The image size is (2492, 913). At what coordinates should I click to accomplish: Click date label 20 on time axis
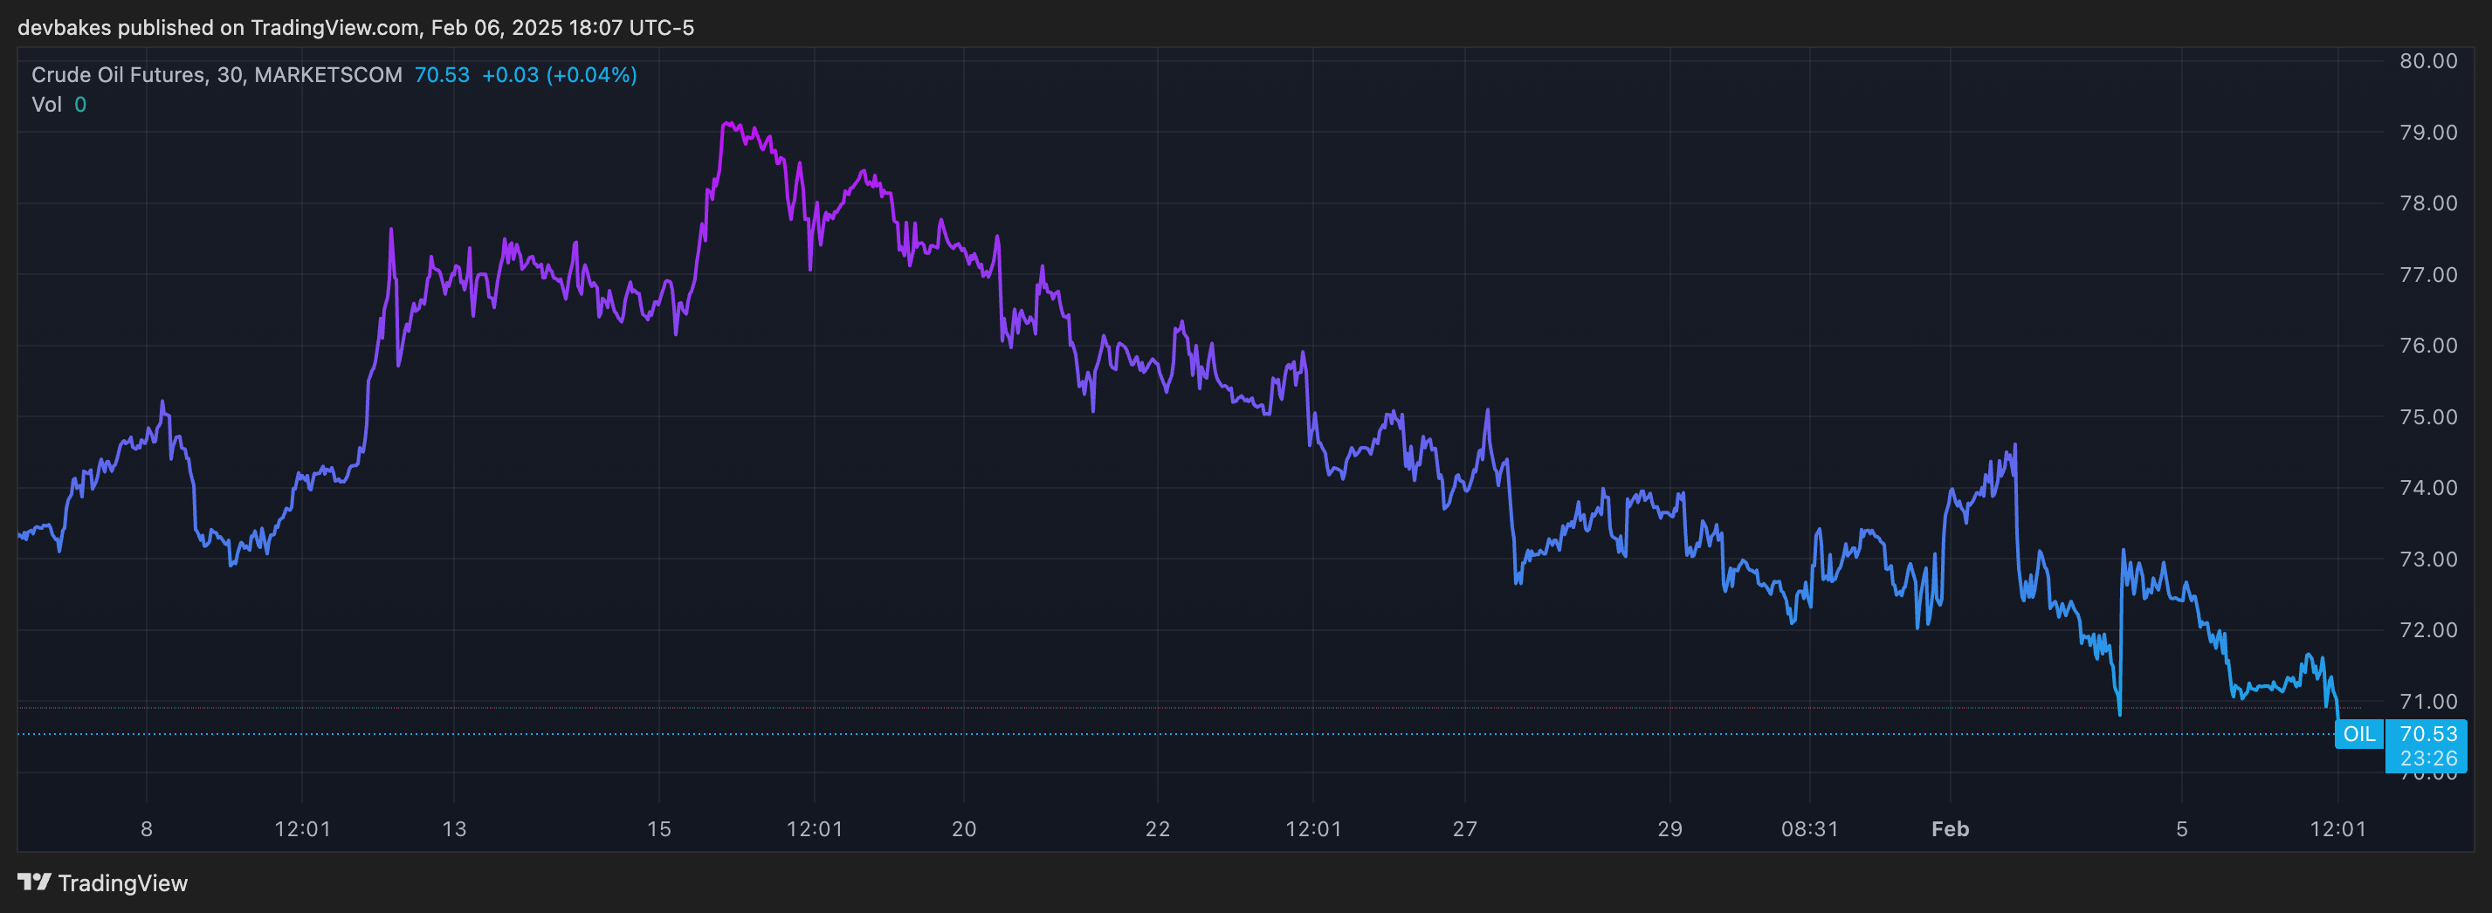963,829
